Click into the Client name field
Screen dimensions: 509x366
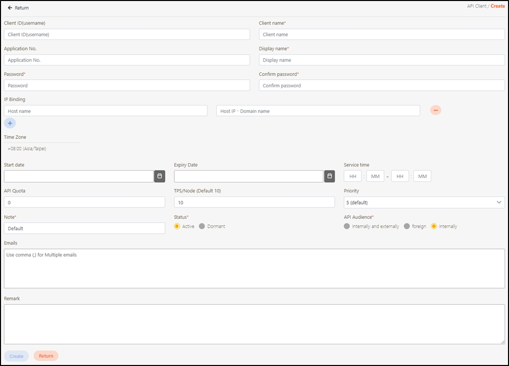(382, 34)
